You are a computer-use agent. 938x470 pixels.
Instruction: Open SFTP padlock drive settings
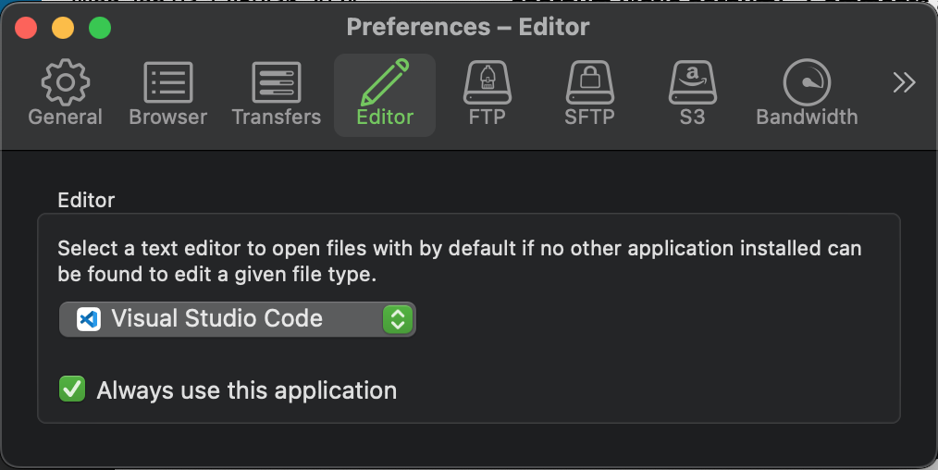pyautogui.click(x=589, y=94)
